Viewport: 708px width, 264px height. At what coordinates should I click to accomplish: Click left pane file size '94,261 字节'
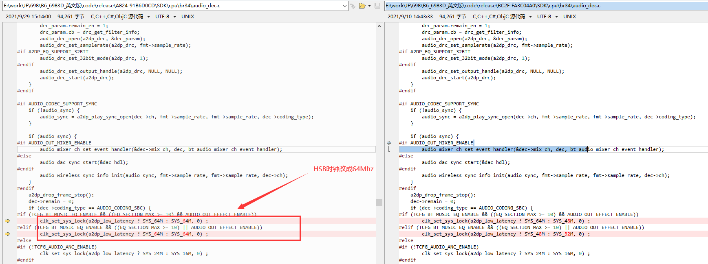(71, 17)
